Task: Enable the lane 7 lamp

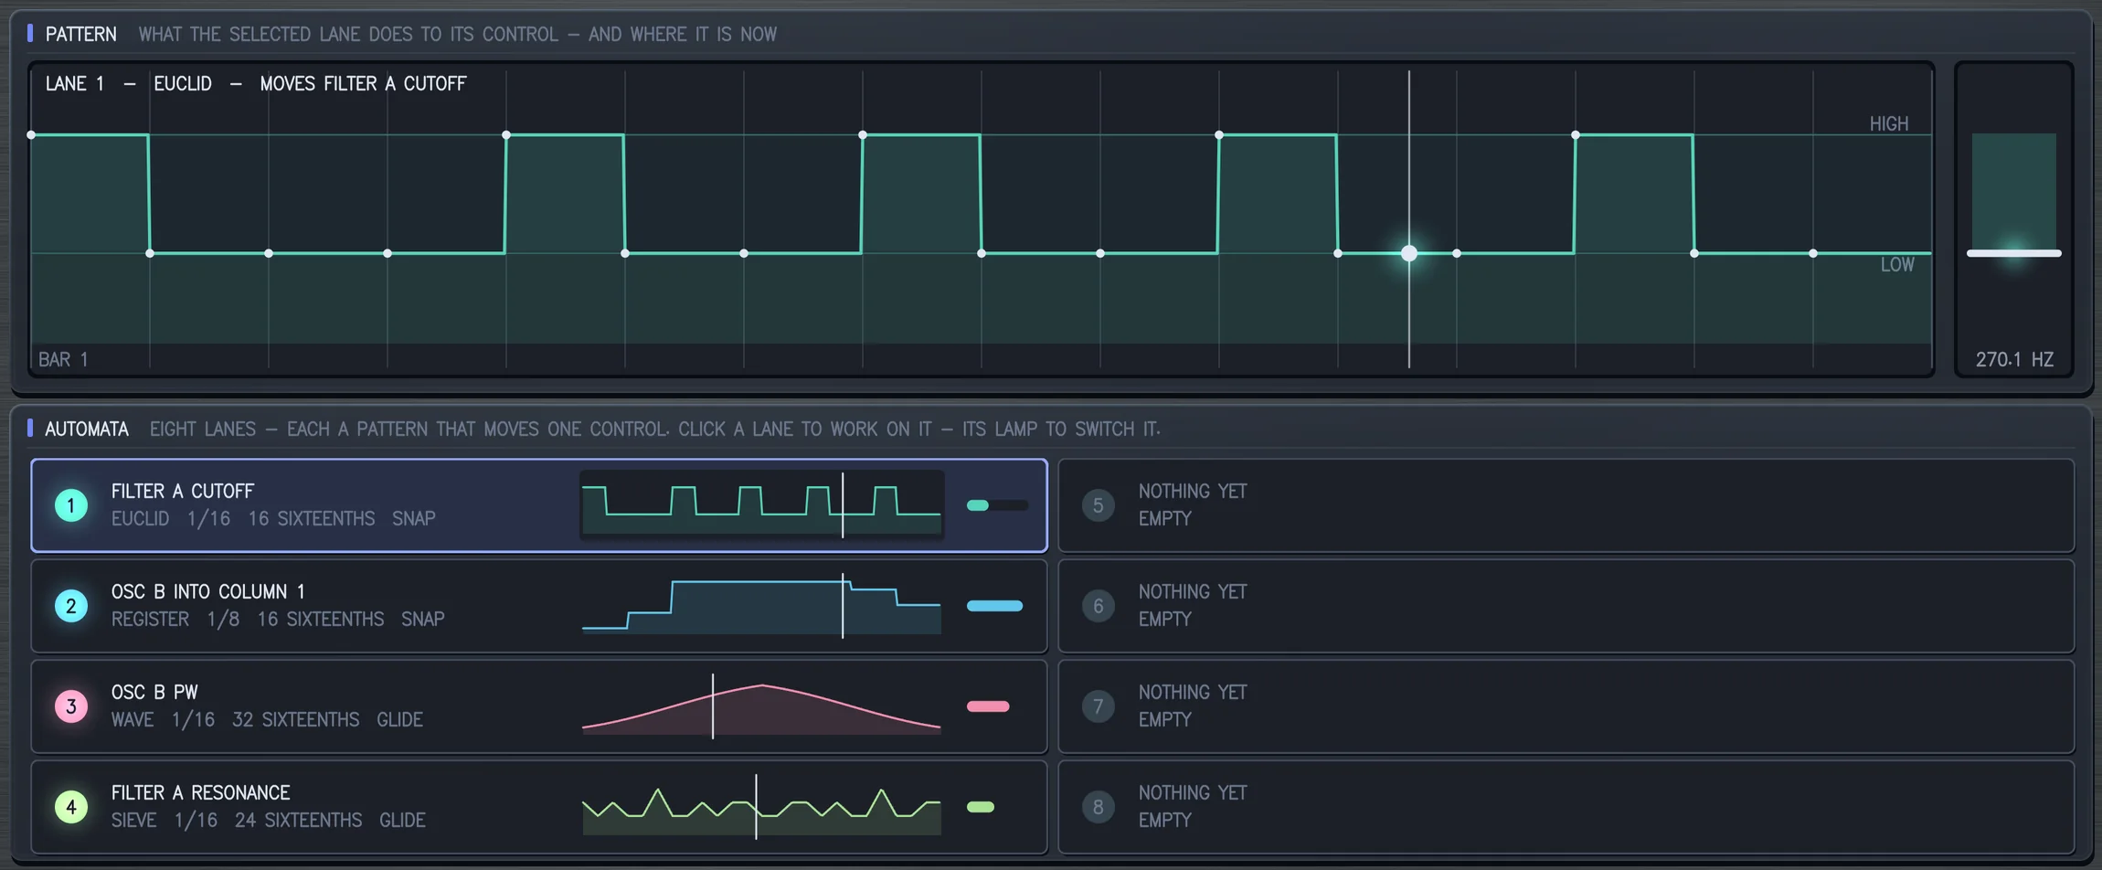Action: (x=1099, y=706)
